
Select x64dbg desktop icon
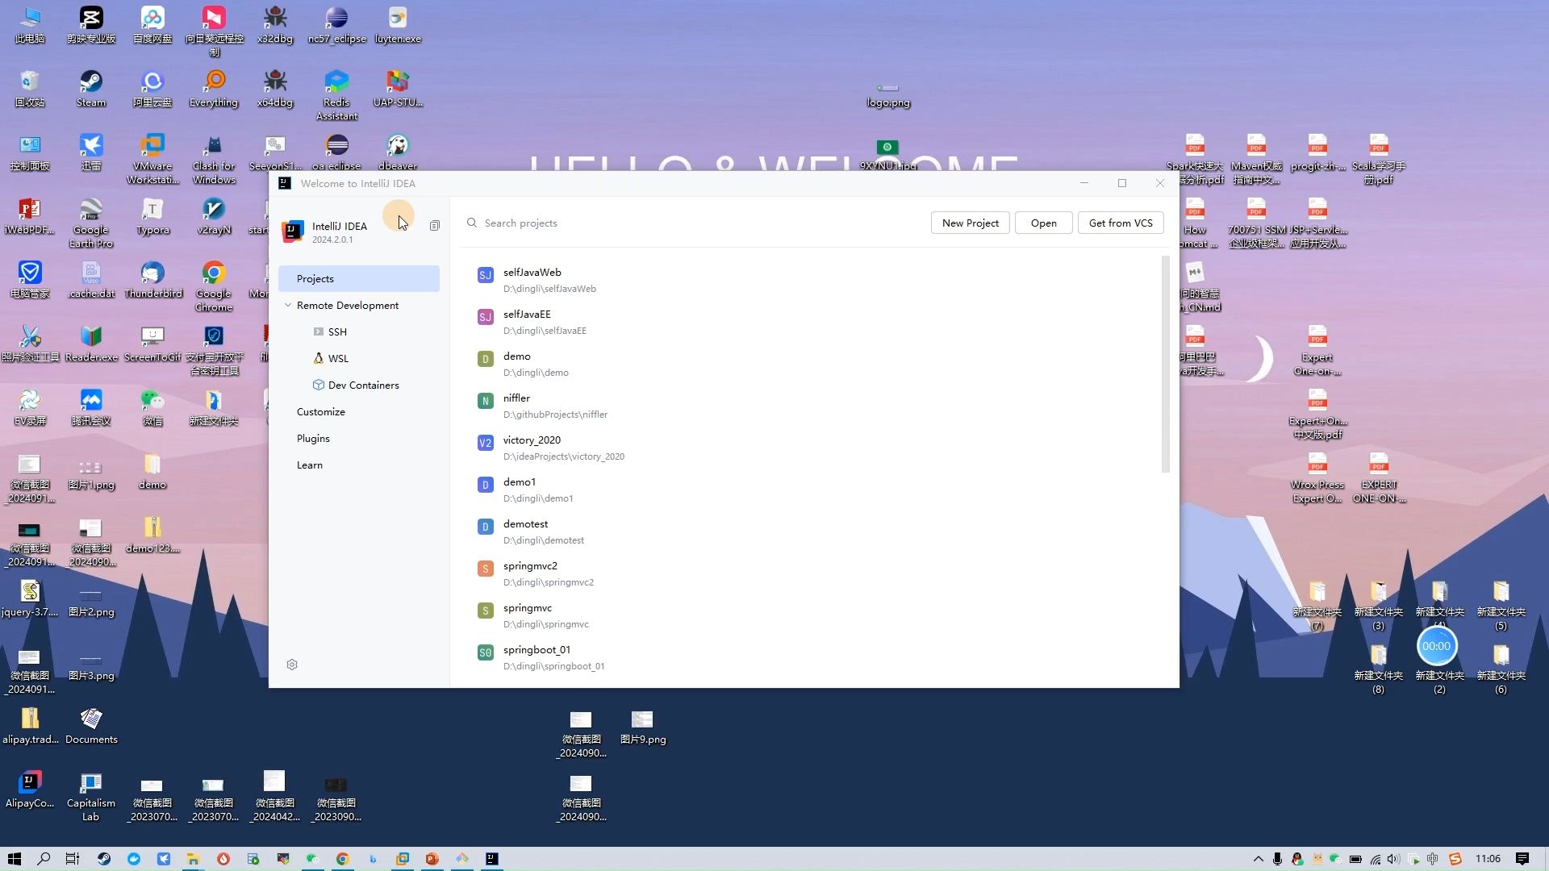pos(275,89)
